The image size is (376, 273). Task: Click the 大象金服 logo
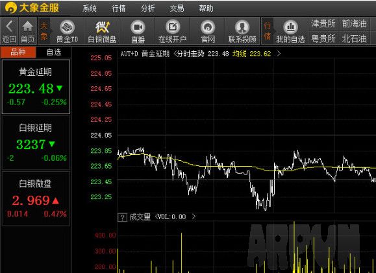[x=32, y=8]
